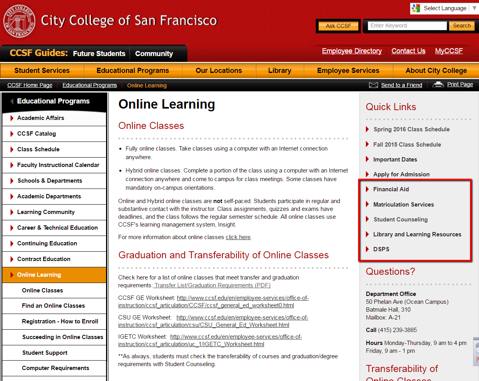This screenshot has width=479, height=381.
Task: Click the arrow beside Continuing Education
Action: (x=12, y=243)
